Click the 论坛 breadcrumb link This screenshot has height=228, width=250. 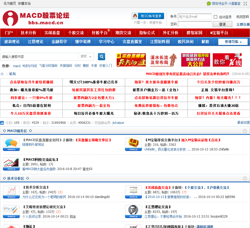coord(12,74)
